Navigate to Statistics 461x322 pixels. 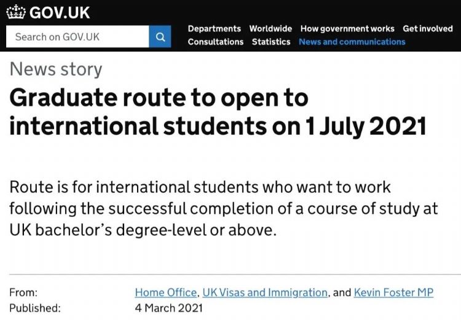point(271,42)
